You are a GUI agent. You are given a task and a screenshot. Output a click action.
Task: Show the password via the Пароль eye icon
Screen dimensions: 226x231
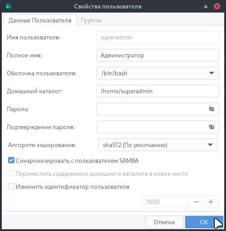tap(212, 109)
